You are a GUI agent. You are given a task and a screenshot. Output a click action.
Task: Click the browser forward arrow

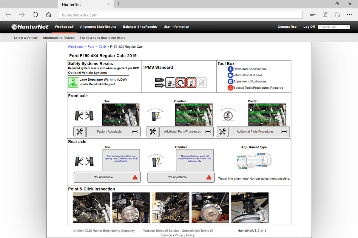22,15
